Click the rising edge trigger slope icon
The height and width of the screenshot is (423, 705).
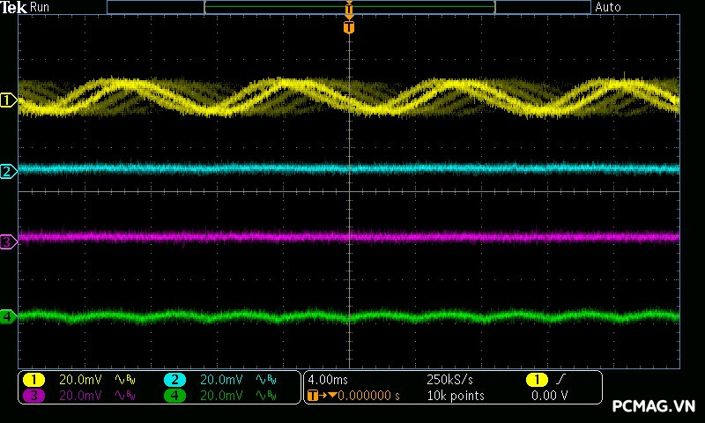(562, 380)
